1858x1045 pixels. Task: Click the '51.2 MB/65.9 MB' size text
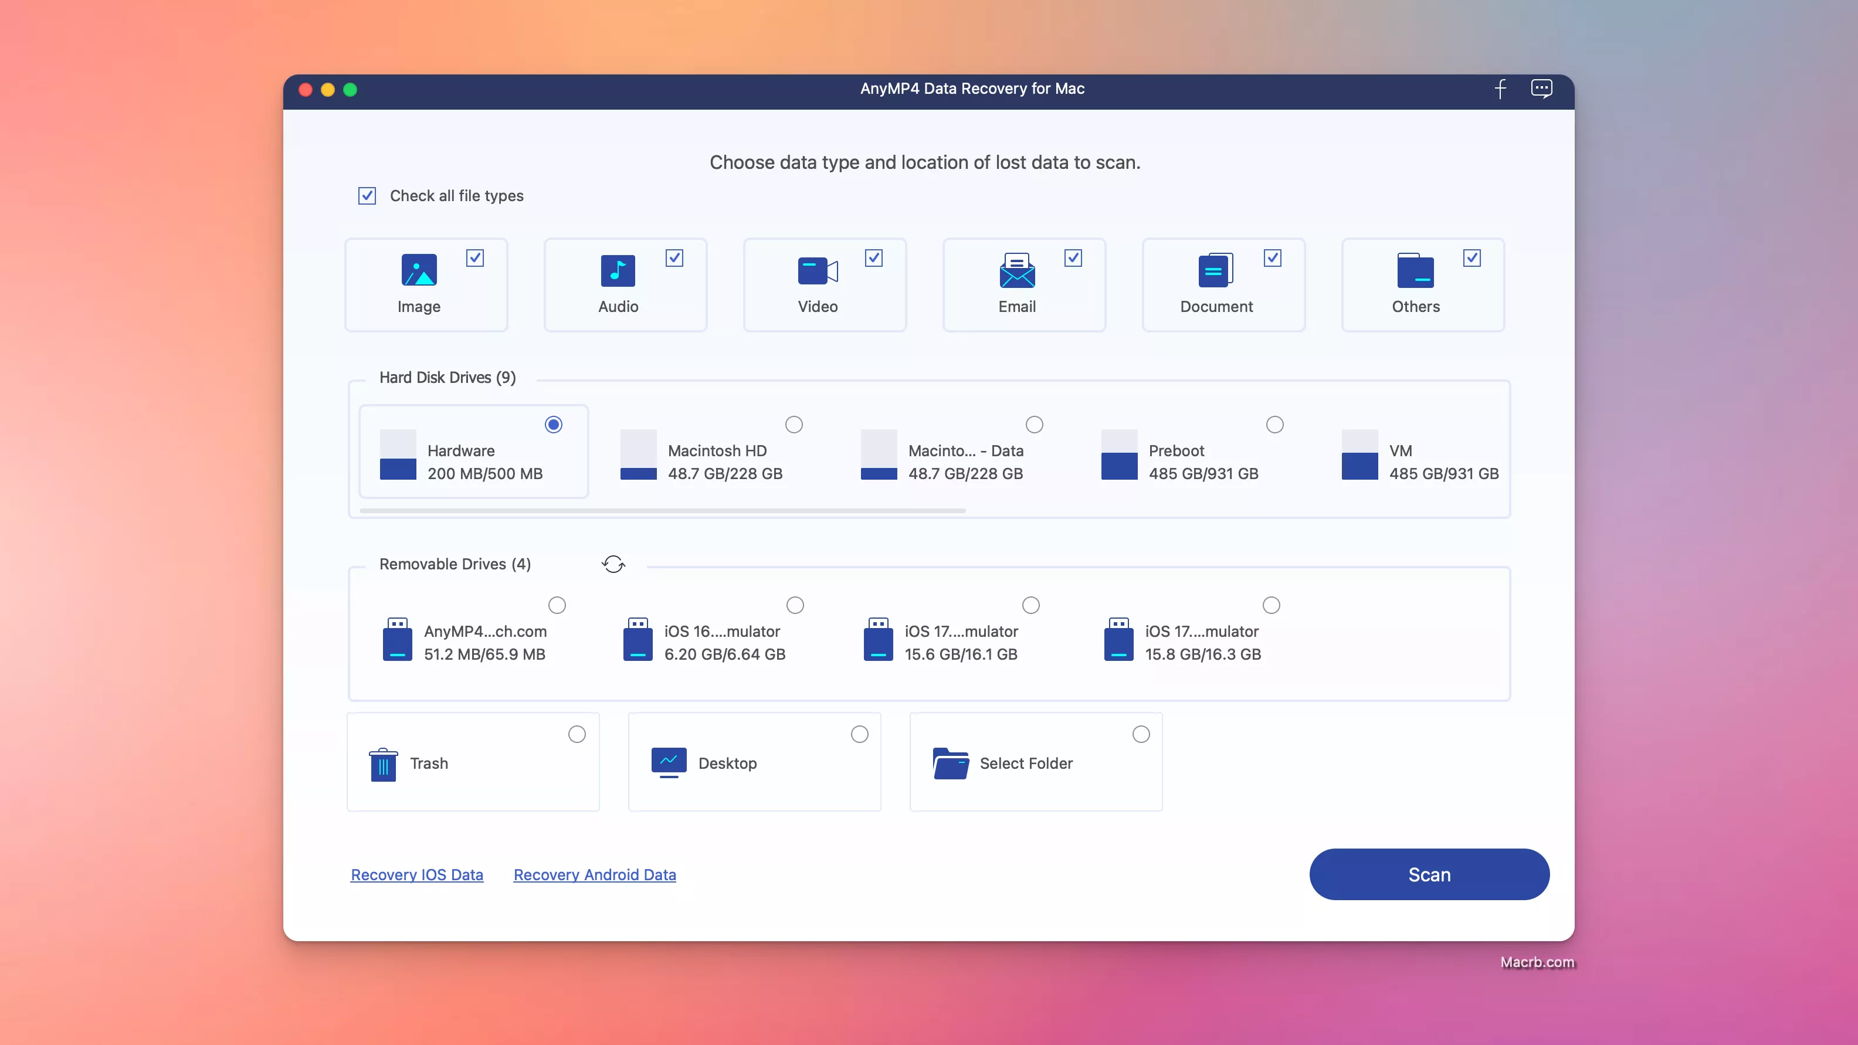(x=484, y=654)
